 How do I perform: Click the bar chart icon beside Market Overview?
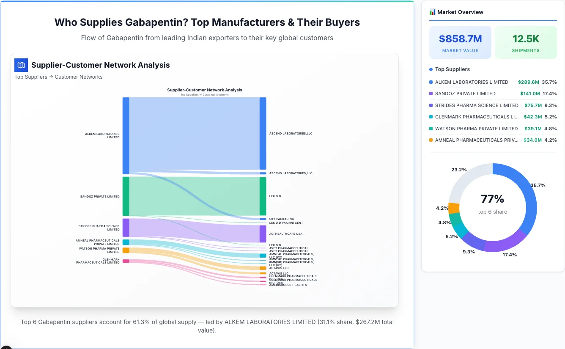pyautogui.click(x=432, y=12)
